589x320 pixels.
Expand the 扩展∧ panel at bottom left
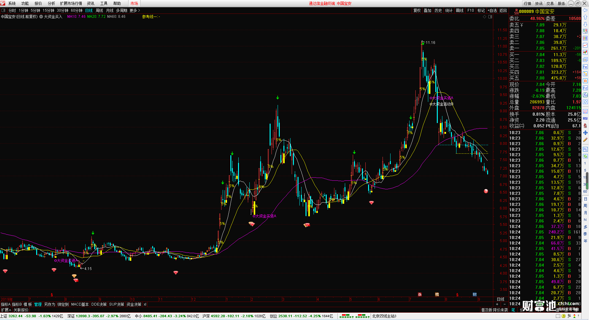(6, 310)
